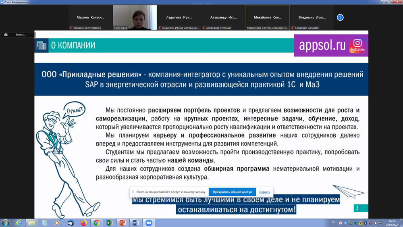Click the EN language indicator in tray
The height and width of the screenshot is (227, 403).
point(334,223)
